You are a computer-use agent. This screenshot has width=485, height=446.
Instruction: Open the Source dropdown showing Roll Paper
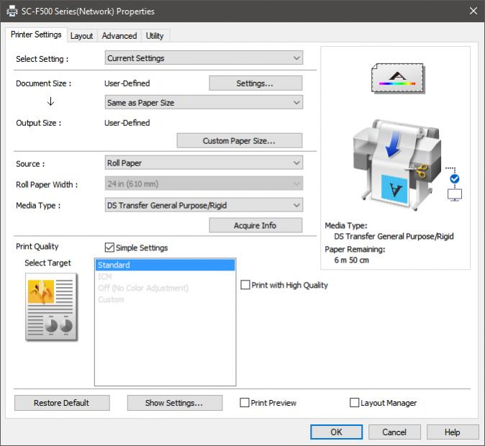coord(204,163)
